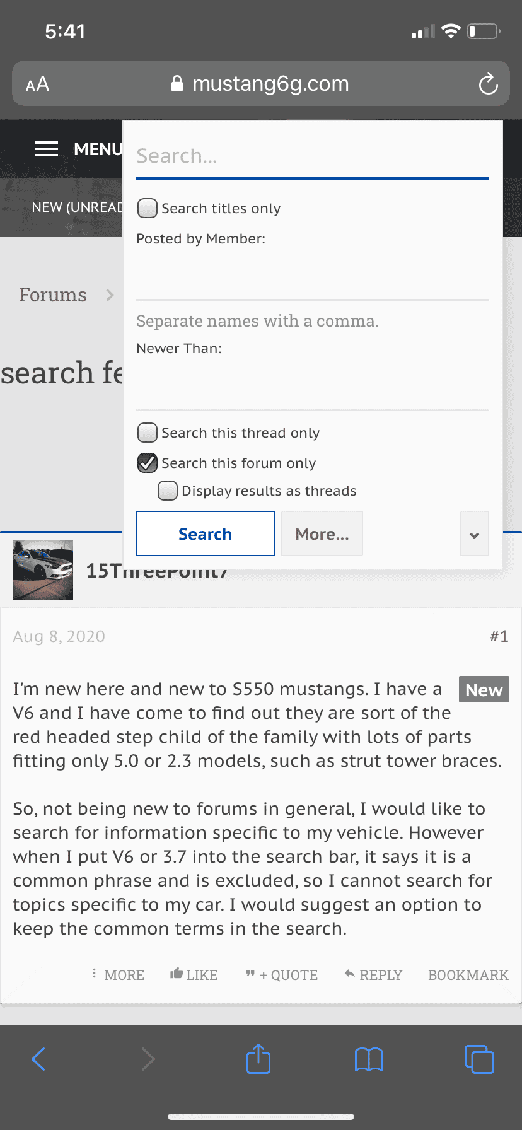Screen dimensions: 522x1130
Task: Click the blue Search button
Action: [x=206, y=533]
